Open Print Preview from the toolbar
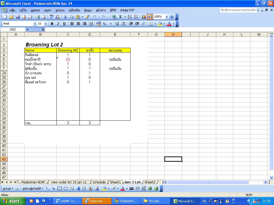The width and height of the screenshot is (274, 205). [x=44, y=17]
